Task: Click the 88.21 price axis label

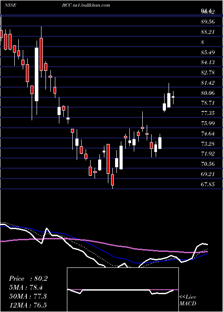Action: click(x=208, y=32)
